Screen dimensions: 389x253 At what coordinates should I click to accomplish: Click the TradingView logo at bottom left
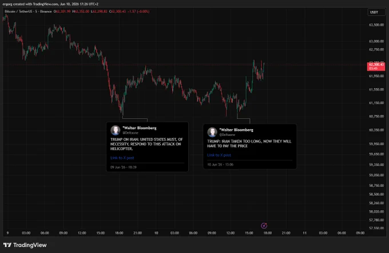(x=25, y=245)
